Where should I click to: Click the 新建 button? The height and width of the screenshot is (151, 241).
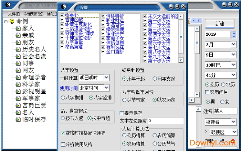pyautogui.click(x=220, y=24)
